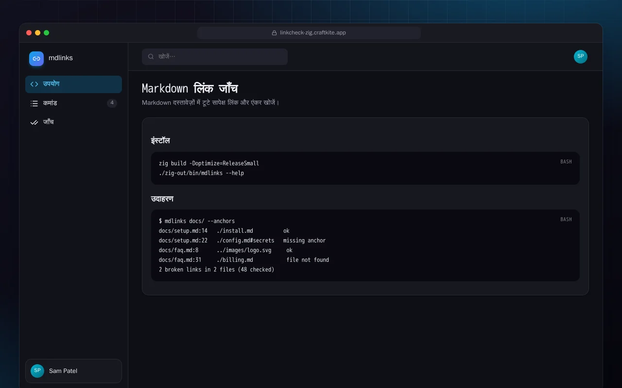Click the Markdown लिंक जाँच heading
The image size is (622, 388).
pos(190,88)
